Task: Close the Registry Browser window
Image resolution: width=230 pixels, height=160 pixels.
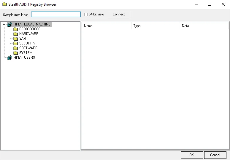Action: point(223,4)
